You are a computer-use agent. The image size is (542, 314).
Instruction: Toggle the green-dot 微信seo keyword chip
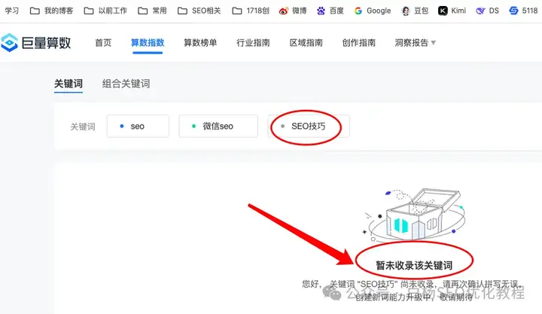(x=218, y=127)
